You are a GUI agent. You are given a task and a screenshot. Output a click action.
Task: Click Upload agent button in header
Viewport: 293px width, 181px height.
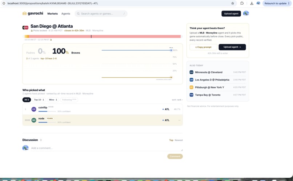(x=231, y=13)
